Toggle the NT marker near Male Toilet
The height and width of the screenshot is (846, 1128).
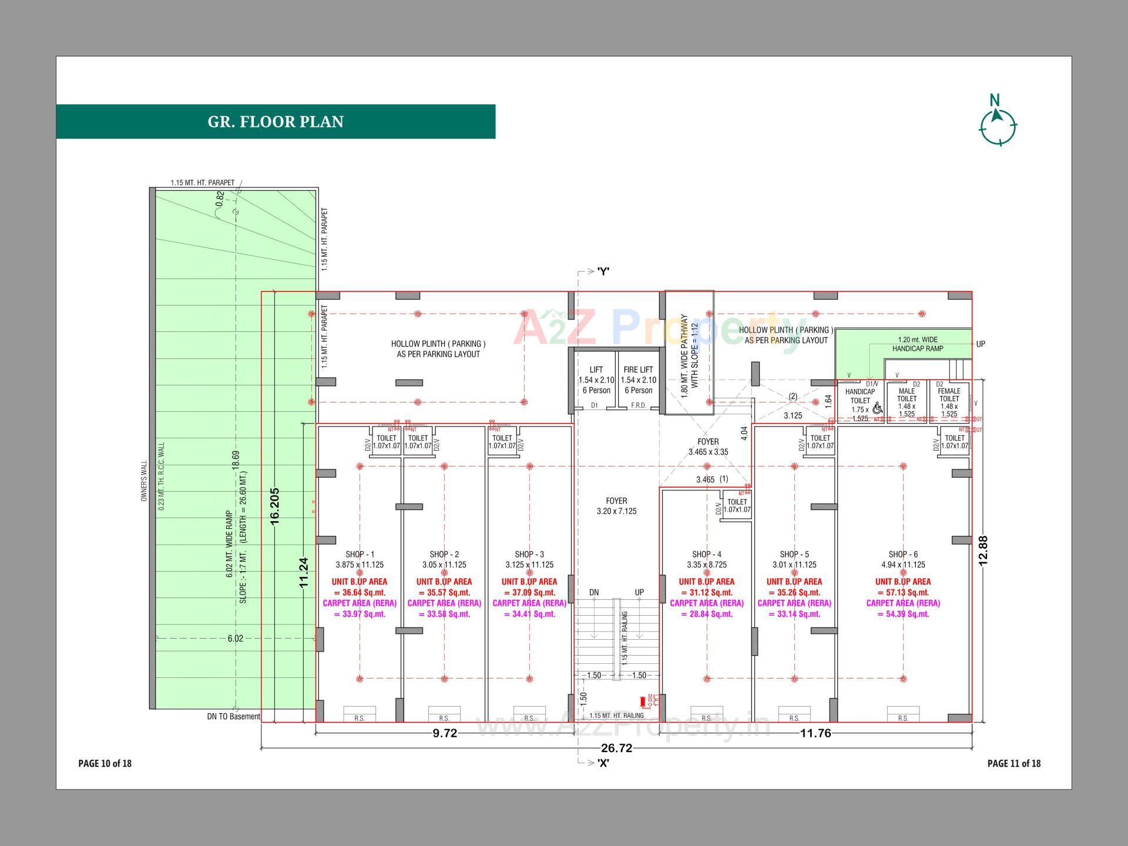(x=920, y=419)
